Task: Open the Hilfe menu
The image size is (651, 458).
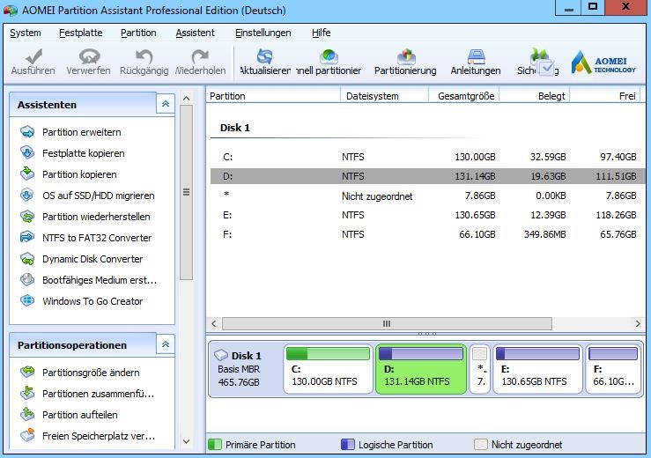Action: (x=321, y=33)
